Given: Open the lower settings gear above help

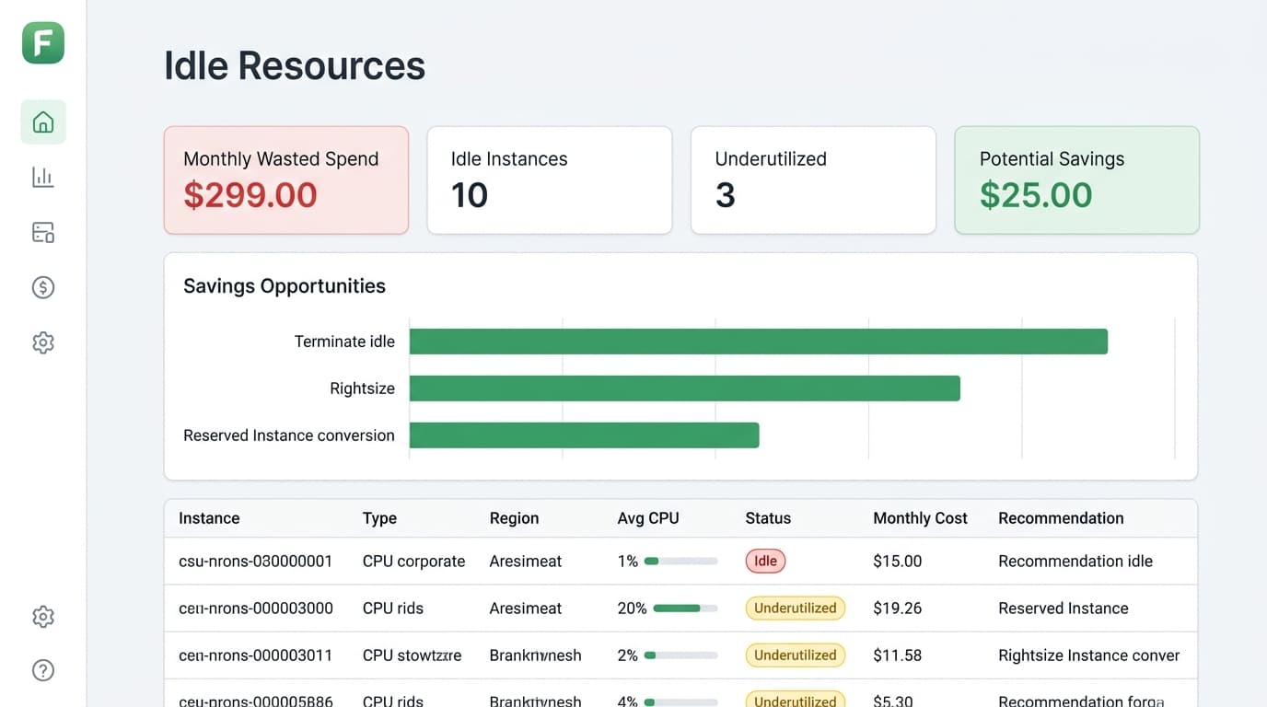Looking at the screenshot, I should [x=43, y=617].
